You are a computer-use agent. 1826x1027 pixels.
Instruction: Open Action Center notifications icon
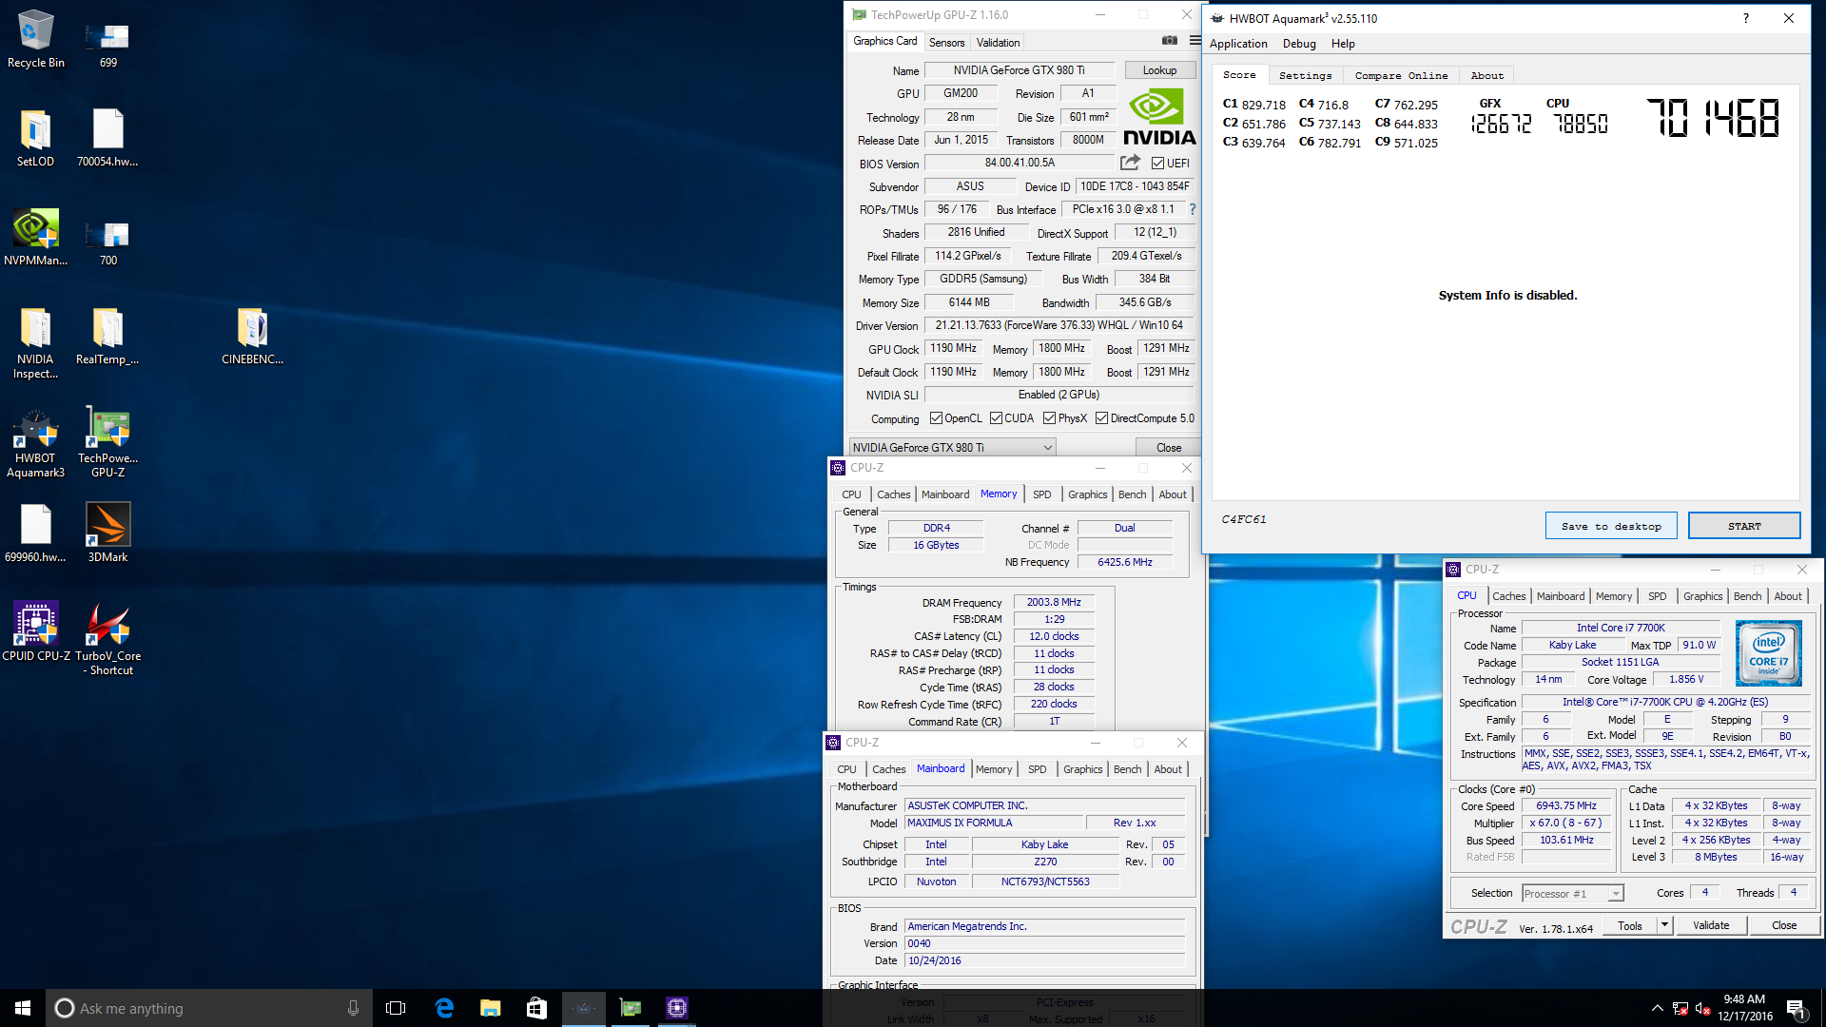(1796, 1008)
